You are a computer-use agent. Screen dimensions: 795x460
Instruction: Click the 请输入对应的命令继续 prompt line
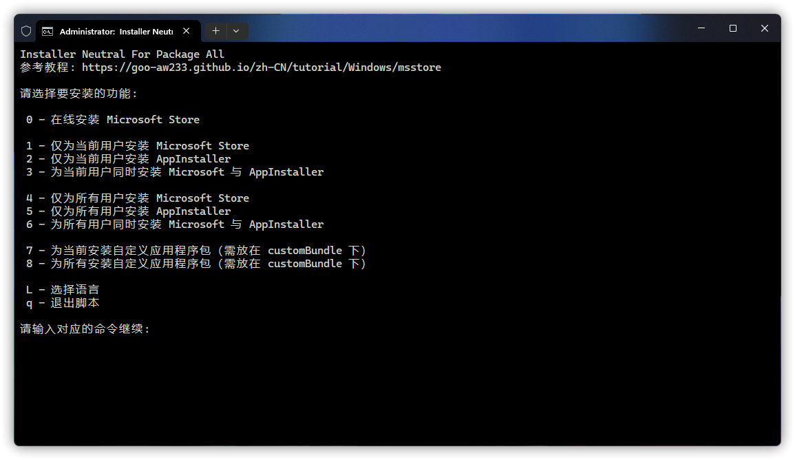[x=85, y=329]
